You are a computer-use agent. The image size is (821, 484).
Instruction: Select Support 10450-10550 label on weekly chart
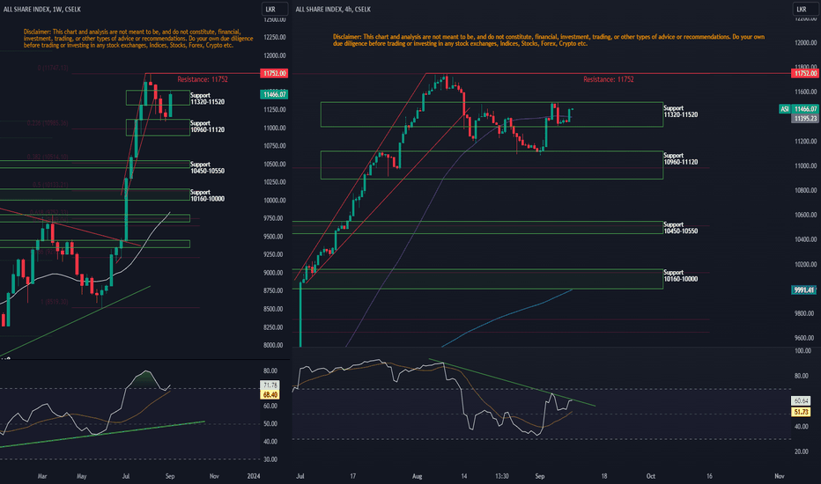click(x=207, y=167)
